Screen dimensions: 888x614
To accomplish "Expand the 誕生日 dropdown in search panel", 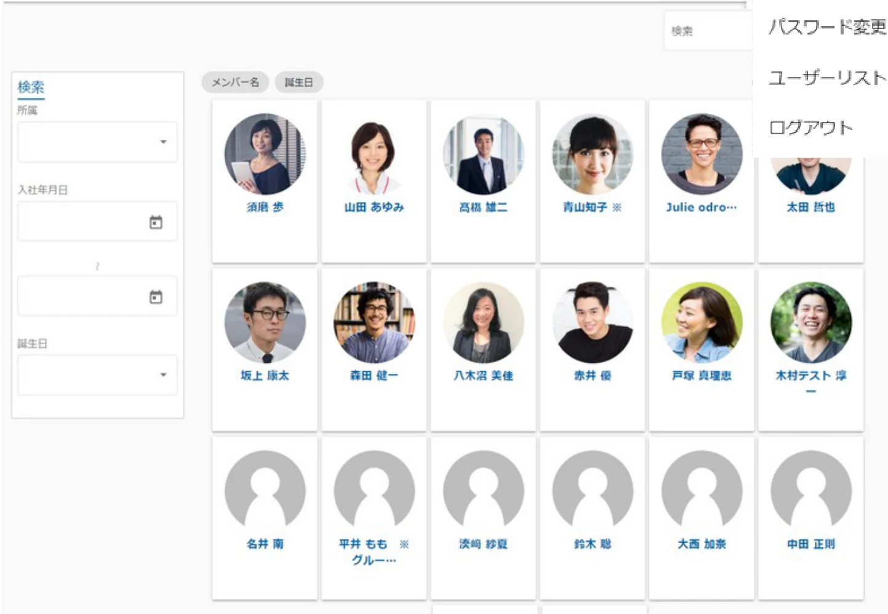I will pos(97,374).
